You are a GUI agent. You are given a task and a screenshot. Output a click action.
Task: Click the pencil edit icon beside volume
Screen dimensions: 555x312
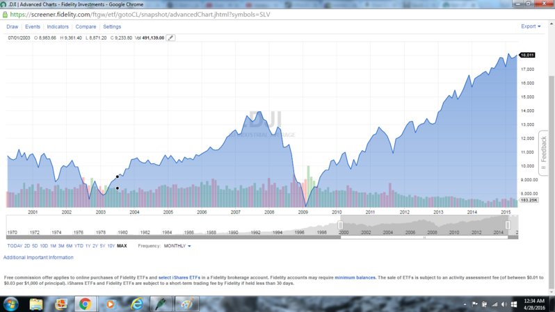click(170, 38)
